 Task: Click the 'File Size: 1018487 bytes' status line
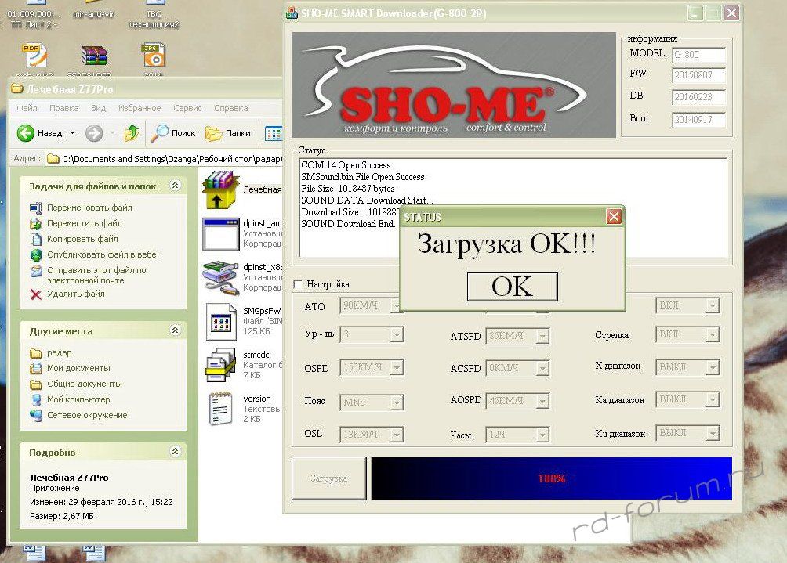pyautogui.click(x=348, y=189)
